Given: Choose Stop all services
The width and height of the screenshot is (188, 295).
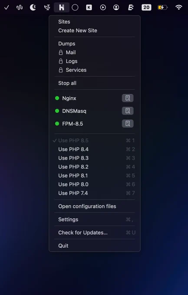Looking at the screenshot, I should click(95, 83).
